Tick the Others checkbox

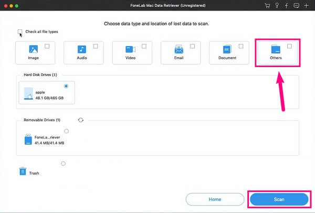(289, 46)
